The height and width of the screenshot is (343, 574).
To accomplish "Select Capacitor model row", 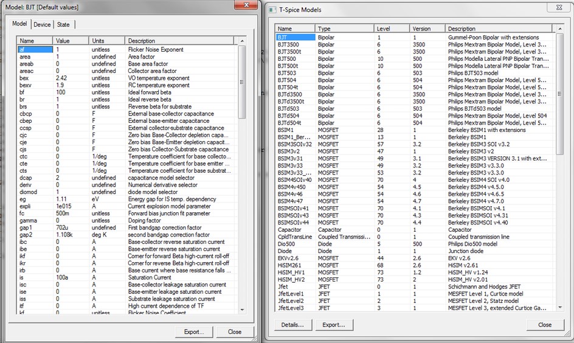I will click(415, 229).
